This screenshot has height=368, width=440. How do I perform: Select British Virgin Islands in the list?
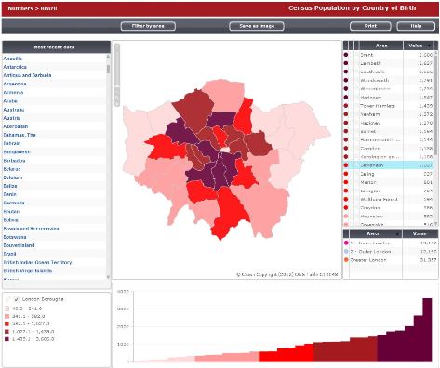pyautogui.click(x=28, y=271)
